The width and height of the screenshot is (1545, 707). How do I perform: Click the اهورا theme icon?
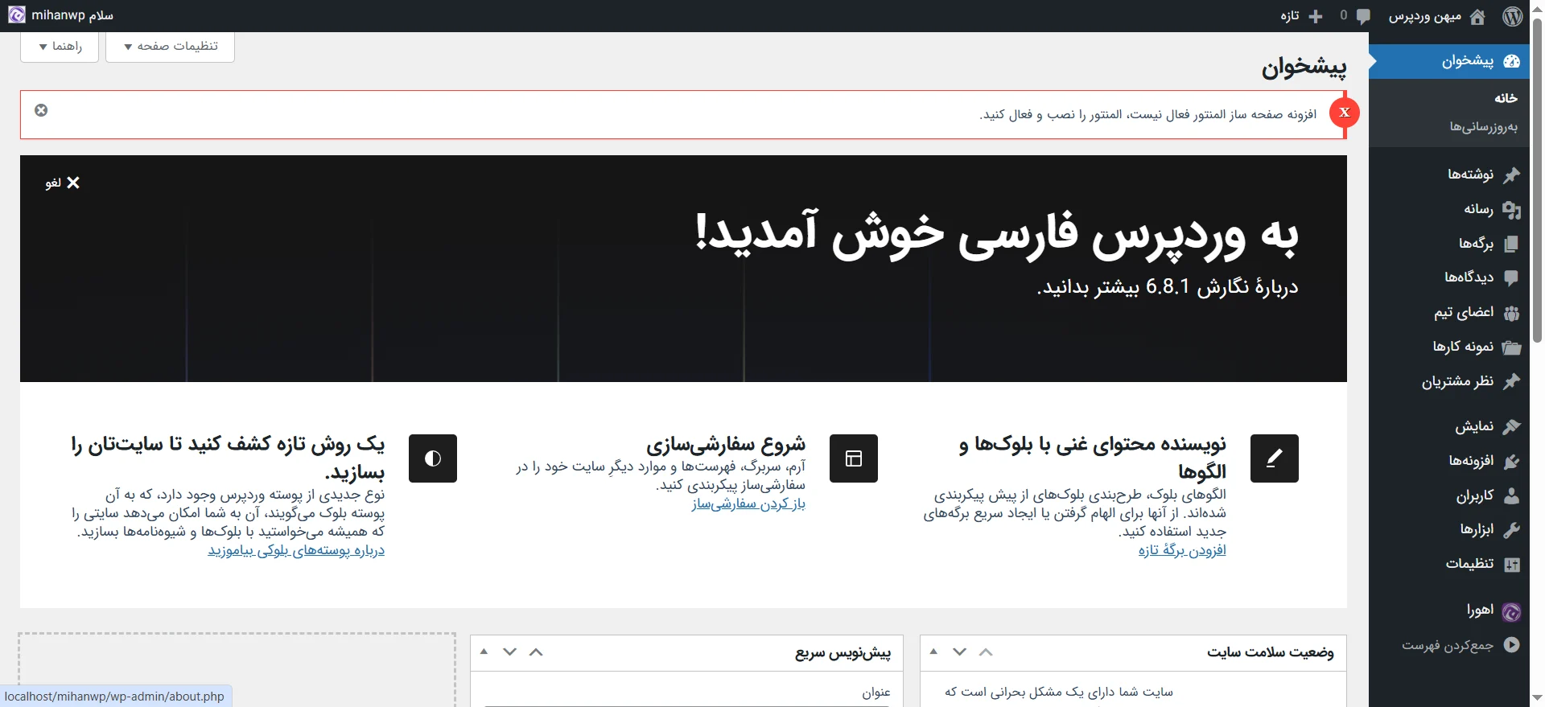click(x=1512, y=612)
